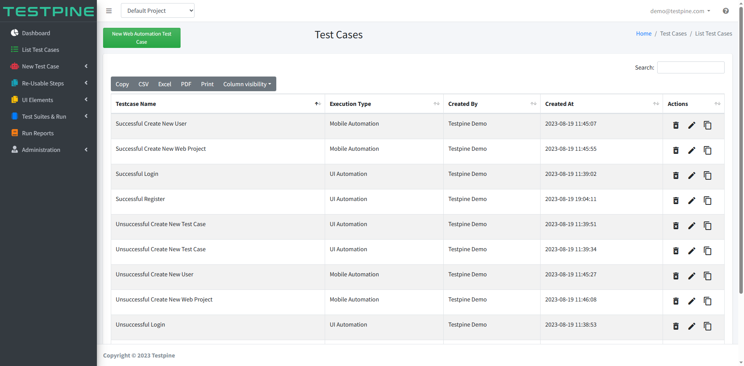Export the table as PDF
This screenshot has height=366, width=744.
[x=186, y=84]
